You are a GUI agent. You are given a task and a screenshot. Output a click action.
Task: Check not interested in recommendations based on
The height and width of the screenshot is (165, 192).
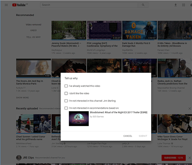[x=66, y=108]
